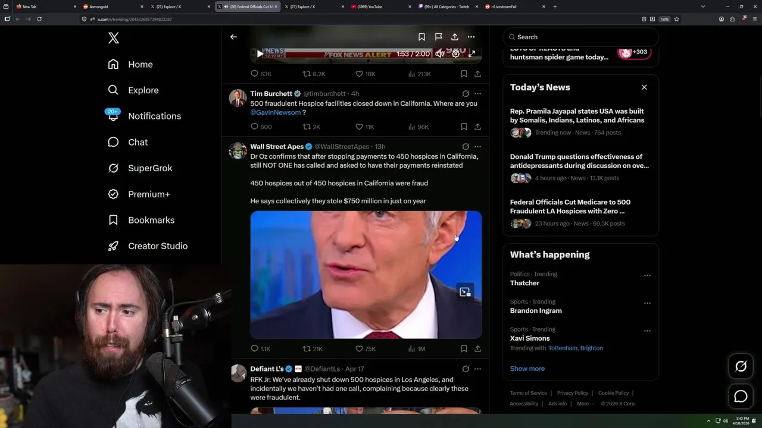Image resolution: width=762 pixels, height=428 pixels.
Task: Open Tim Burchett's profile avatar
Action: coord(238,98)
